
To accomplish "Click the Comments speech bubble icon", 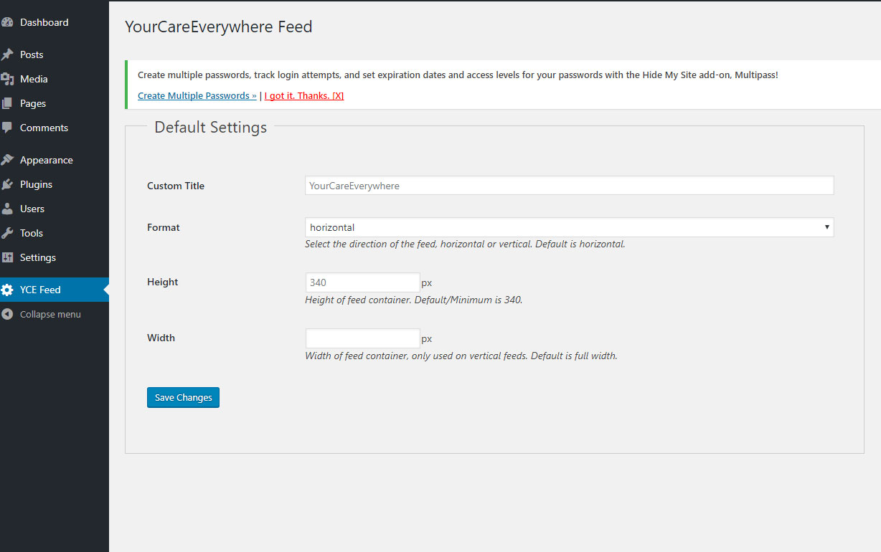I will [x=7, y=128].
